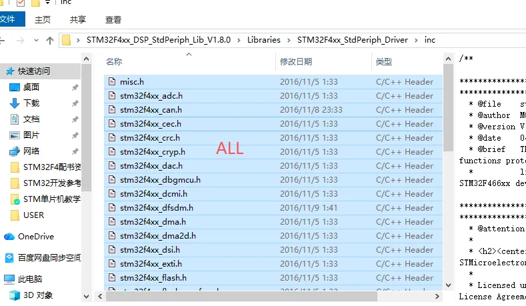The width and height of the screenshot is (526, 306).
Task: Open STM单片机教学 folder in sidebar
Action: [x=52, y=199]
